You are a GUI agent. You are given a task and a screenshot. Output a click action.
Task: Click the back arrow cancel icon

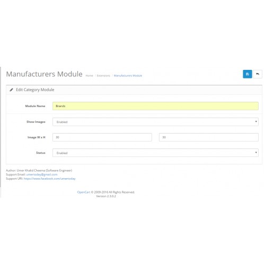click(x=258, y=74)
